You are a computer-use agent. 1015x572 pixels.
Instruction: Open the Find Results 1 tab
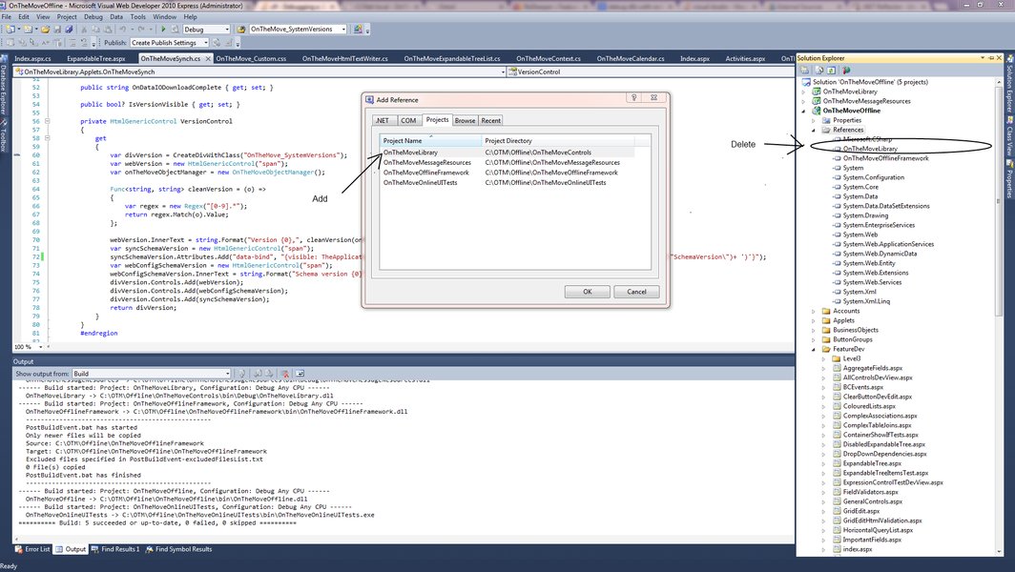point(115,549)
